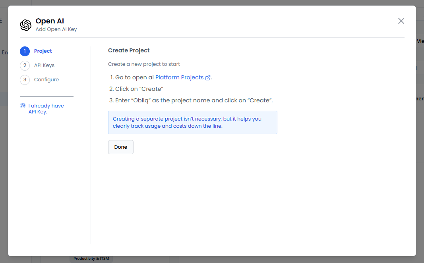424x263 pixels.
Task: Click the step 2 number circle
Action: click(25, 65)
